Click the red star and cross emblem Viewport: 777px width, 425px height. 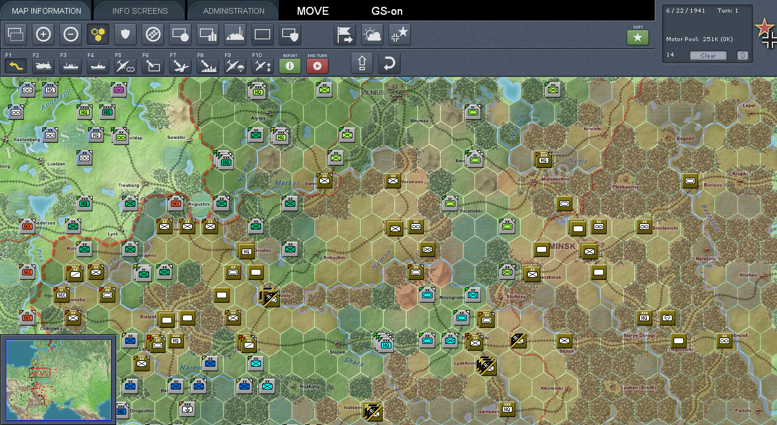click(766, 33)
